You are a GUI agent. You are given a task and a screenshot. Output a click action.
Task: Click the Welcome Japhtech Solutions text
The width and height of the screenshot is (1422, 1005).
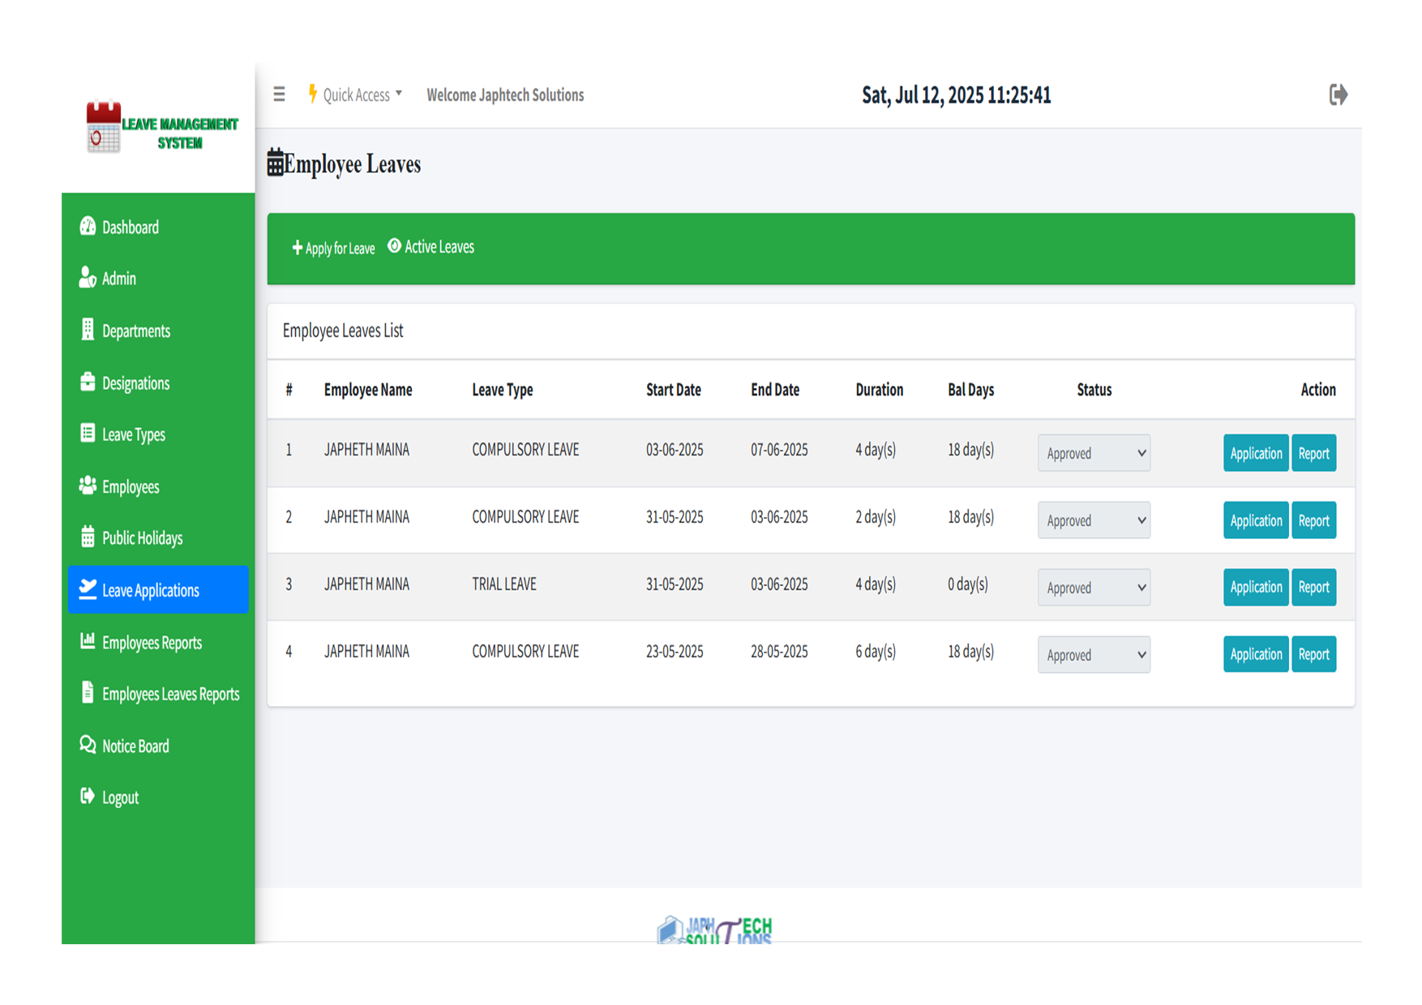505,95
